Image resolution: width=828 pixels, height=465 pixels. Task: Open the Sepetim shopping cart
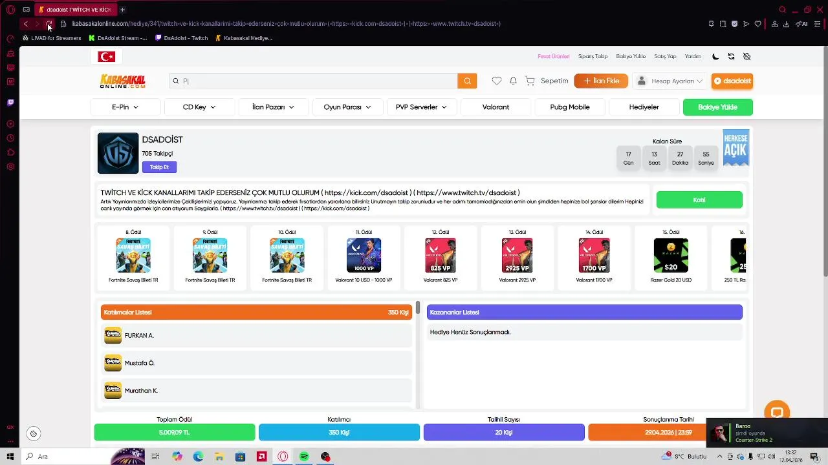click(x=547, y=81)
